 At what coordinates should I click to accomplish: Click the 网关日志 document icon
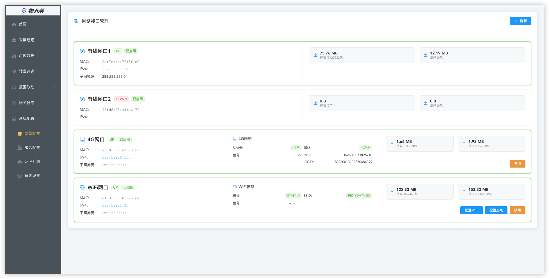[x=14, y=103]
